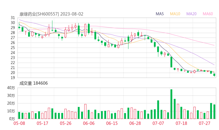Click the 05-26 date axis label
The height and width of the screenshot is (130, 219).
[65, 123]
